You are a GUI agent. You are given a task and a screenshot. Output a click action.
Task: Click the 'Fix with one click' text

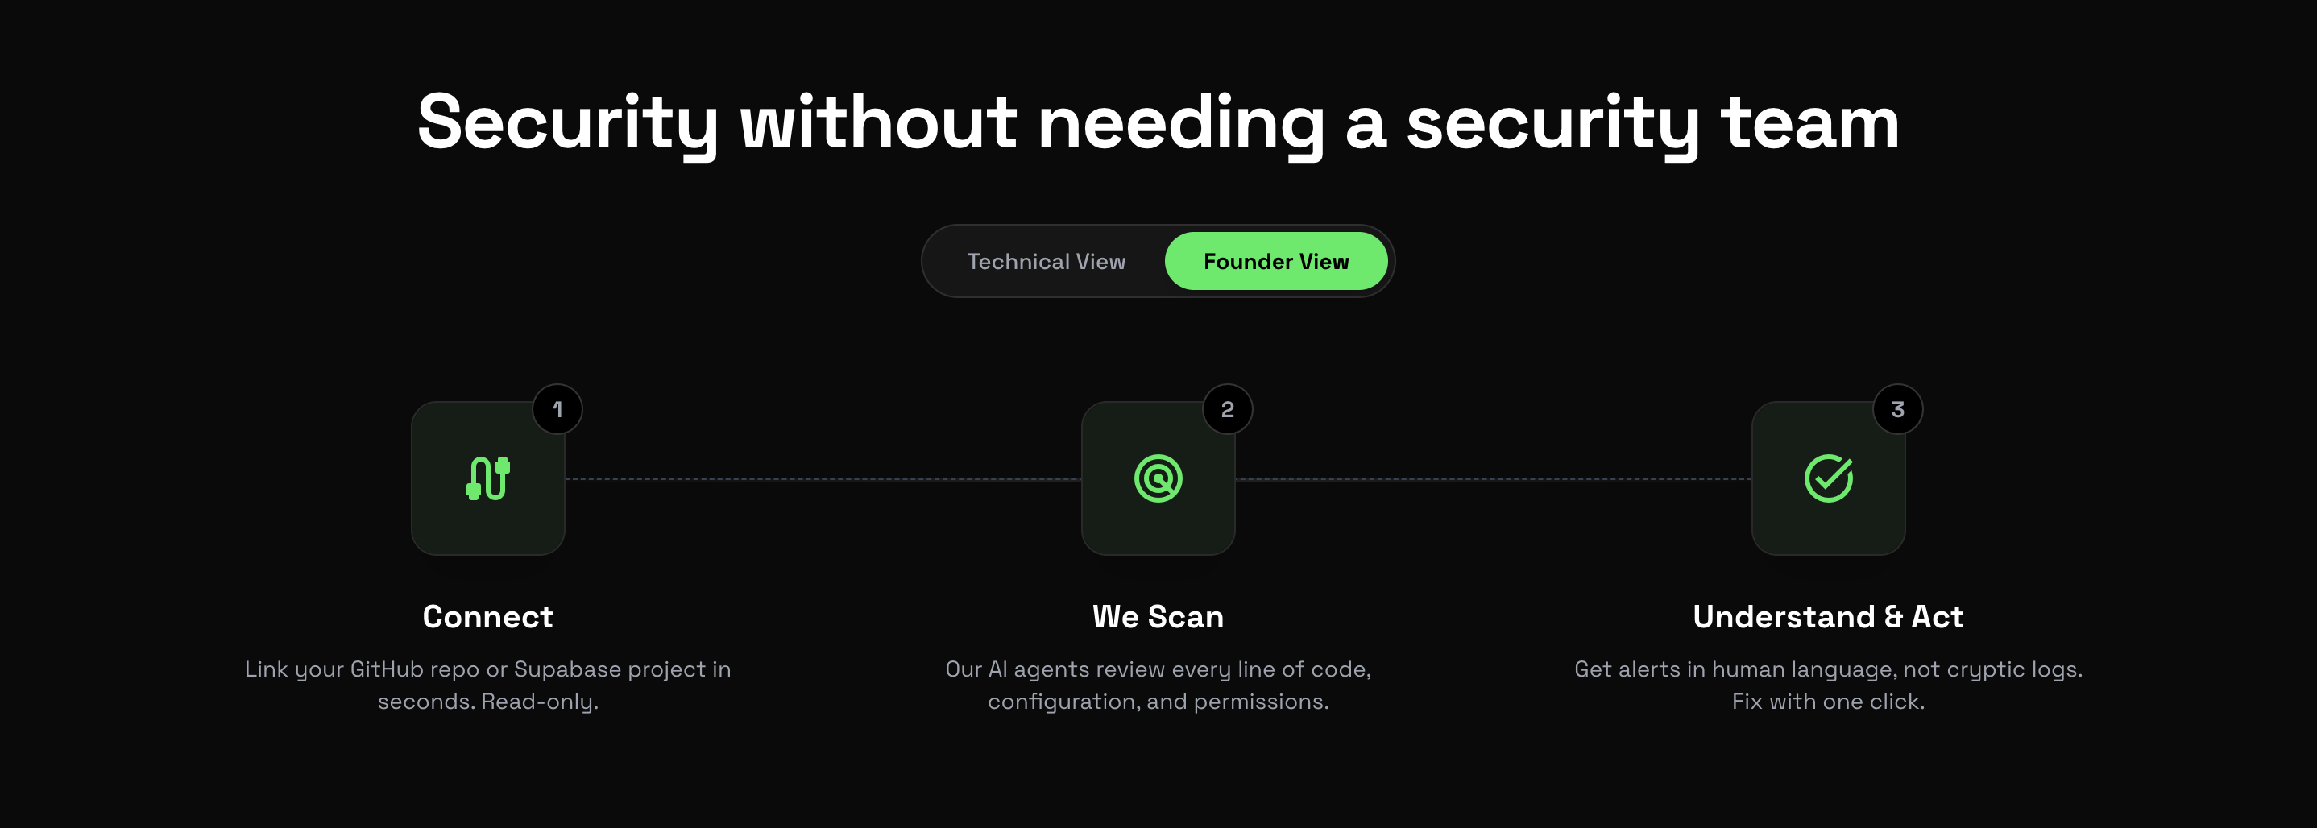point(1828,702)
